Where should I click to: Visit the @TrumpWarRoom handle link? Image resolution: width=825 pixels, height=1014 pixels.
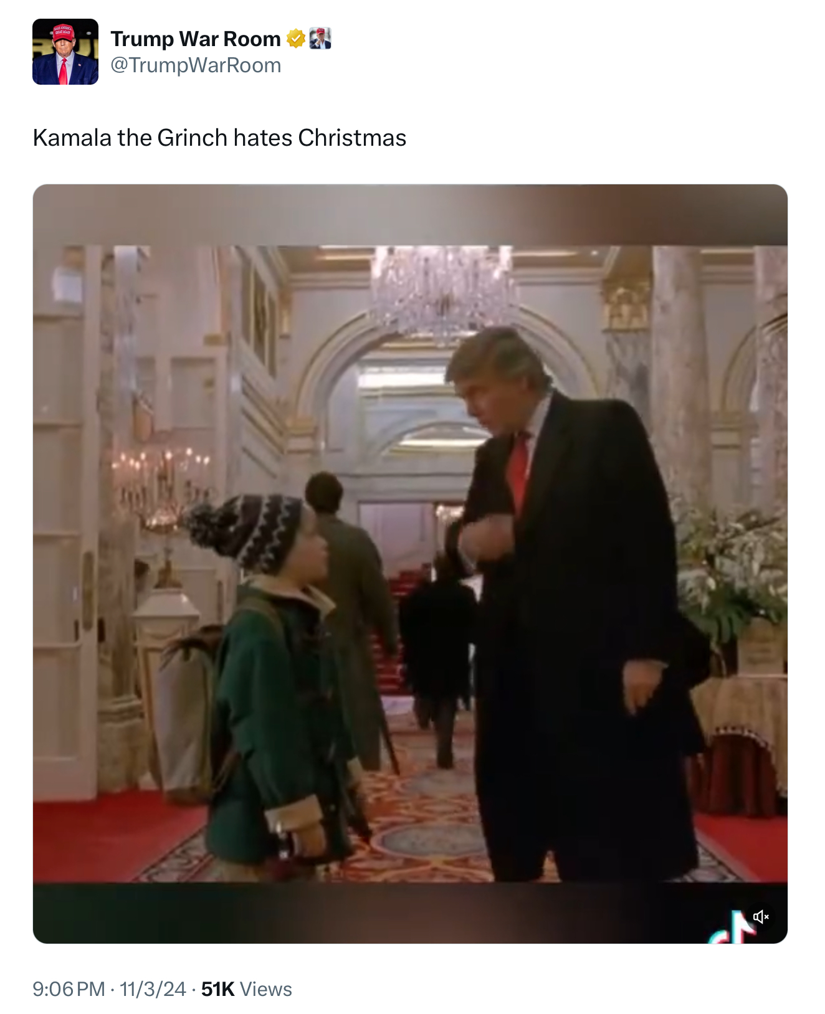point(196,65)
